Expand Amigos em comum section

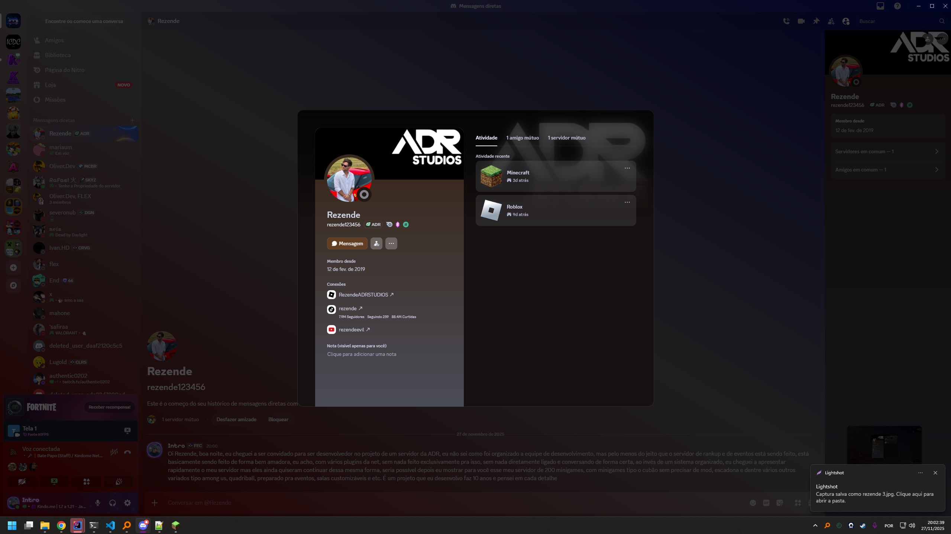click(887, 170)
